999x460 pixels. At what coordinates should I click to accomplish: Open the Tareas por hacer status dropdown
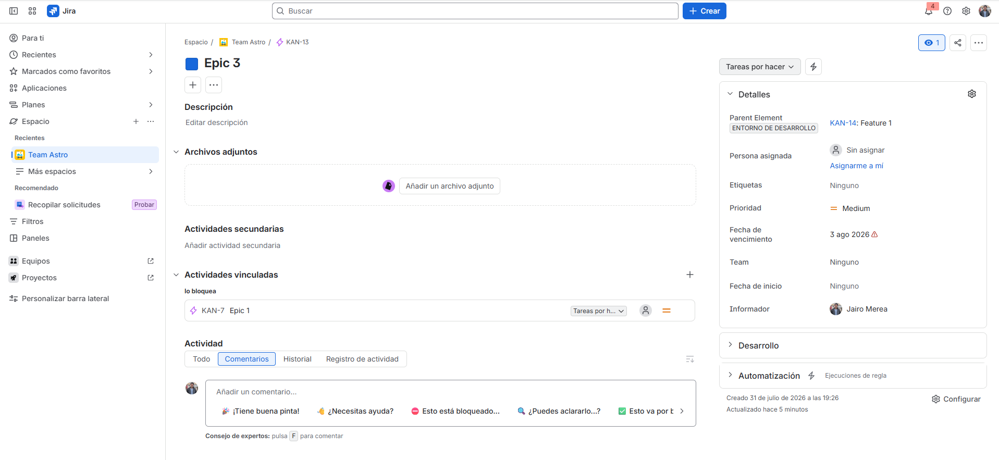(760, 67)
